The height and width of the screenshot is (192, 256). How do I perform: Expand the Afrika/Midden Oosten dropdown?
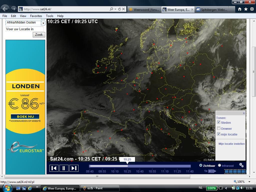click(43, 23)
